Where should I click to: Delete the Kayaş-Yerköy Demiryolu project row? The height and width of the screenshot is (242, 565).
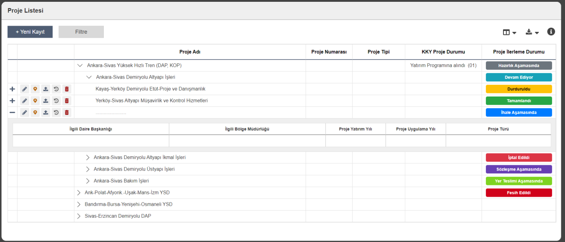click(66, 89)
